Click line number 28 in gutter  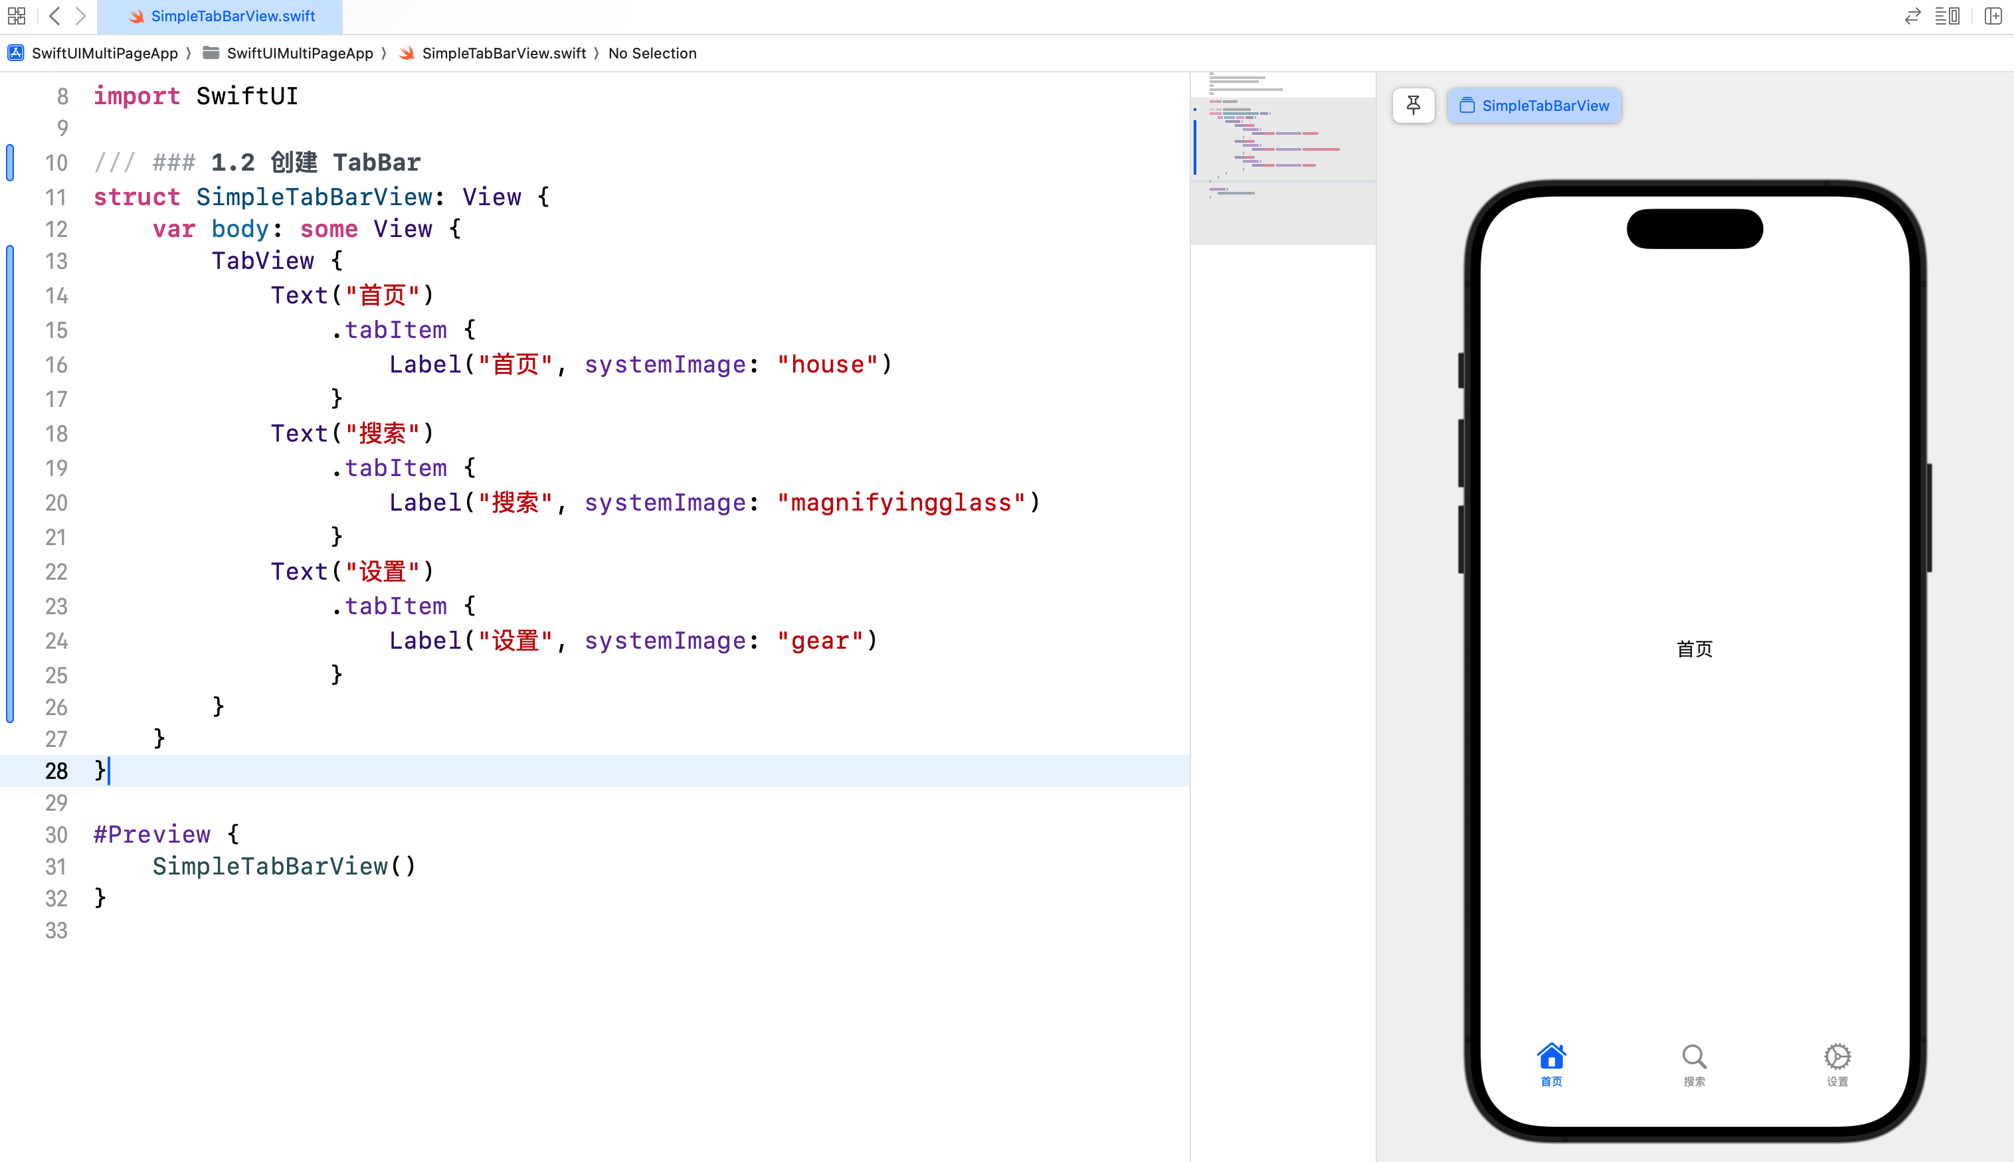pos(56,771)
